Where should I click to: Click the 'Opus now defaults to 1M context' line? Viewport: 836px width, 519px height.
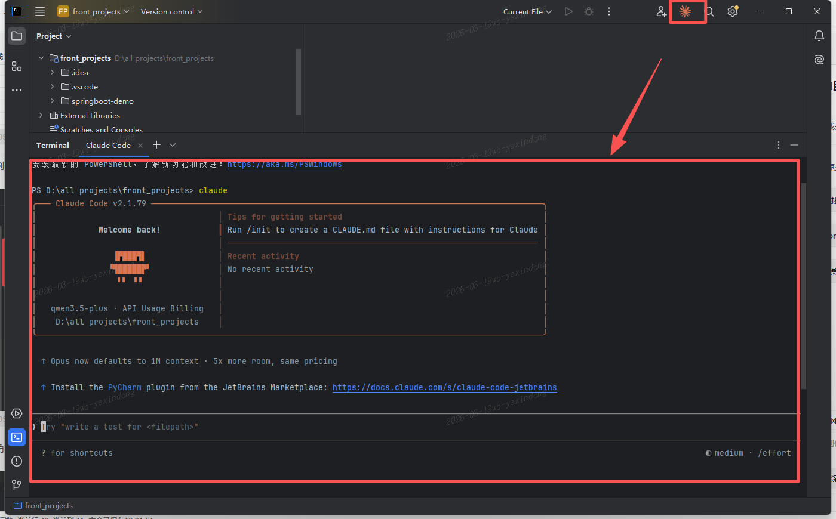pos(189,361)
